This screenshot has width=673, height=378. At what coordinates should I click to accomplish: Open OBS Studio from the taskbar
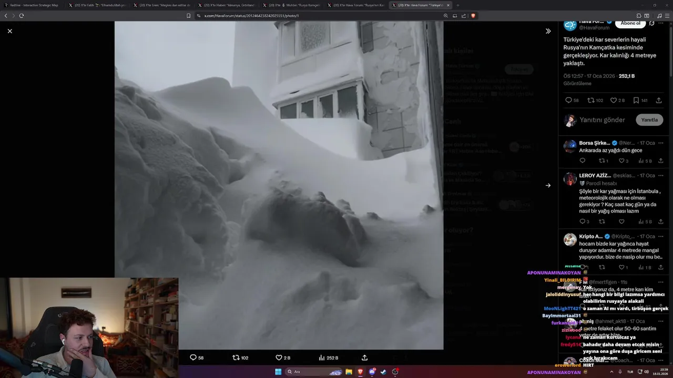tap(395, 372)
